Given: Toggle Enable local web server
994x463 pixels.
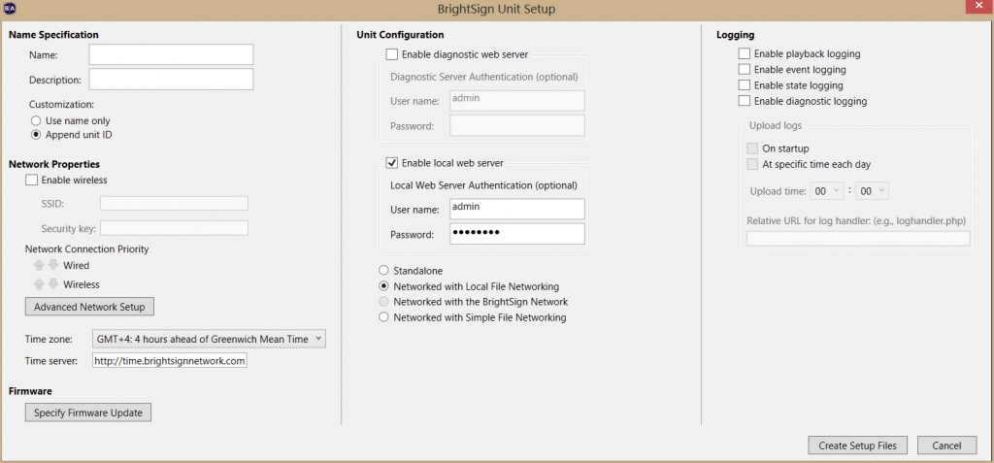Looking at the screenshot, I should [x=392, y=163].
